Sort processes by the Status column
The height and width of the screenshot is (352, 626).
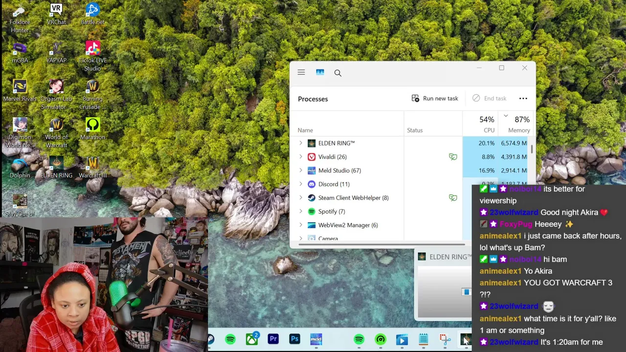pos(415,130)
